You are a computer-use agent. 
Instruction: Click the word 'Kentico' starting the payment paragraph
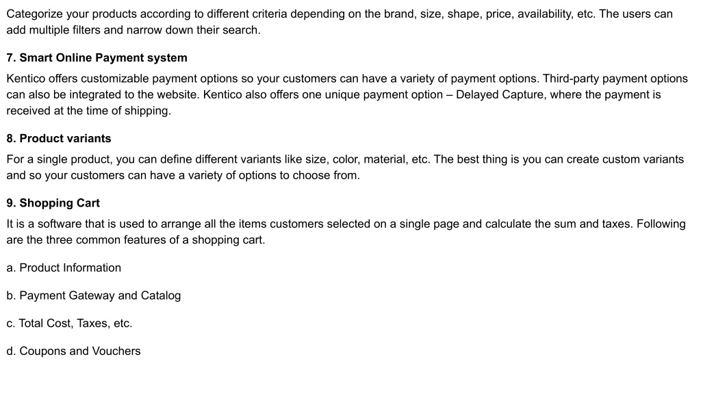point(25,79)
